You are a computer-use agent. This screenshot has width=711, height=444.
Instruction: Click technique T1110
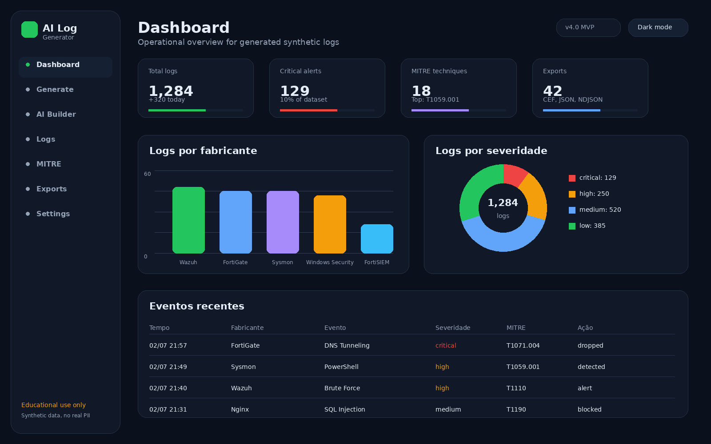516,388
